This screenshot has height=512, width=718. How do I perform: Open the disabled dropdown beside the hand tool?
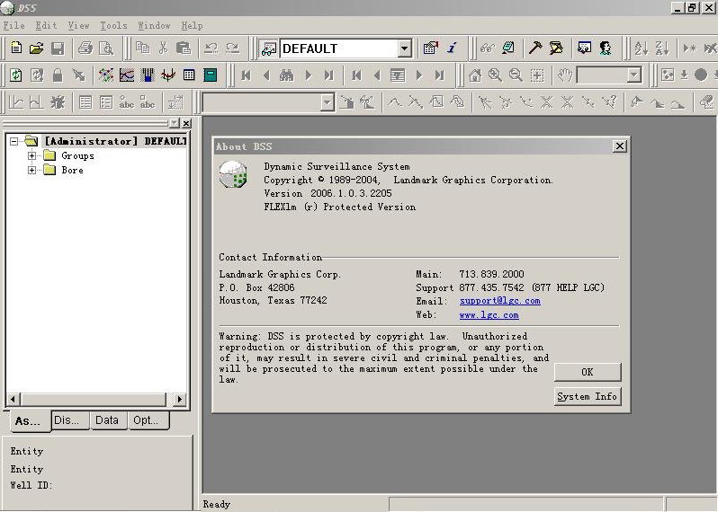pyautogui.click(x=634, y=75)
